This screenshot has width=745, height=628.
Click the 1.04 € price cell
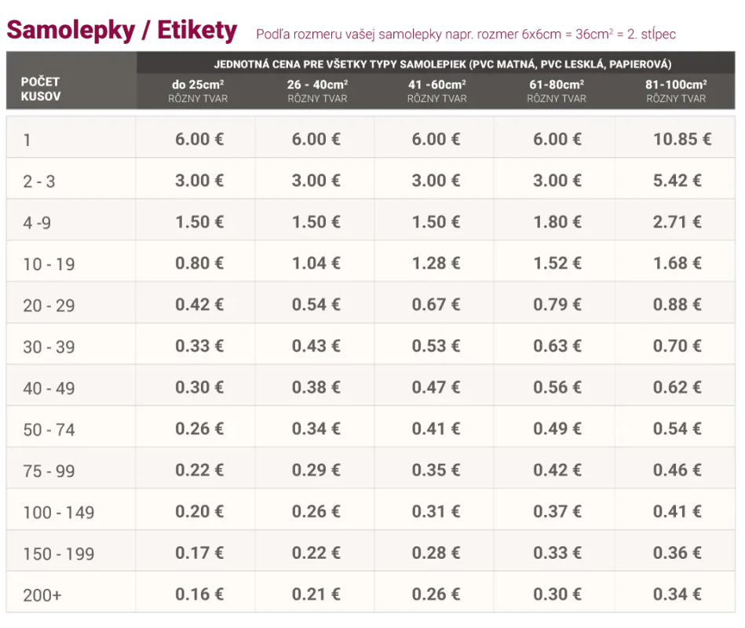316,263
